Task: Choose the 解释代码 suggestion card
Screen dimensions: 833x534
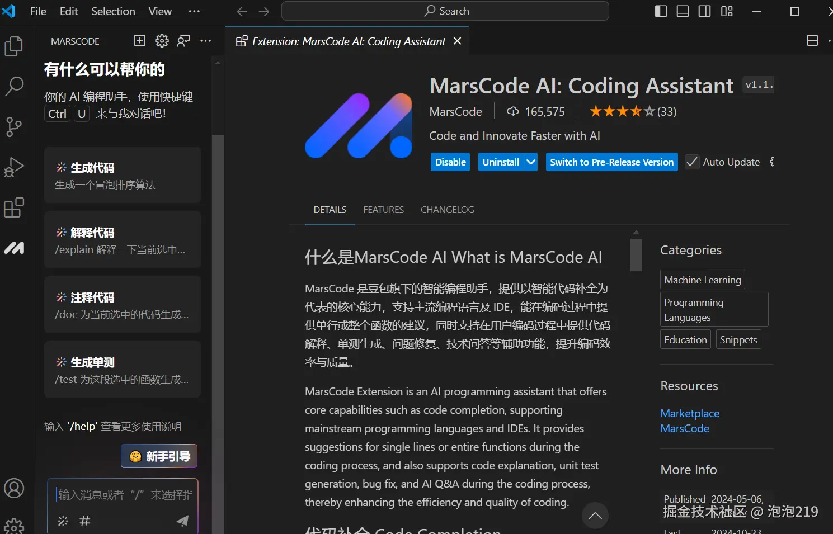Action: (x=123, y=240)
